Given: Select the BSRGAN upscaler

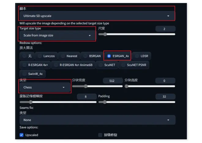Looking at the screenshot, I should [x=92, y=56].
